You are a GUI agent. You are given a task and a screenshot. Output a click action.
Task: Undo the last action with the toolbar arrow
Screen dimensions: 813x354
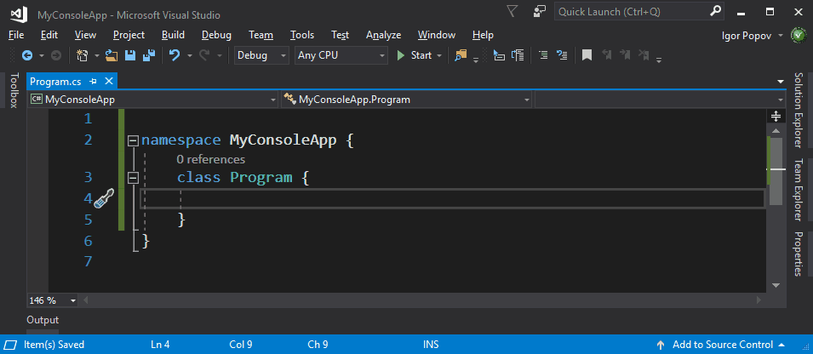pyautogui.click(x=175, y=55)
